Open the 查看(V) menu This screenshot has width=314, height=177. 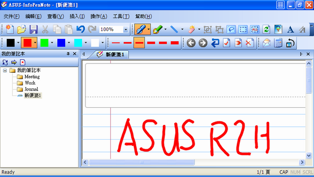tap(55, 16)
